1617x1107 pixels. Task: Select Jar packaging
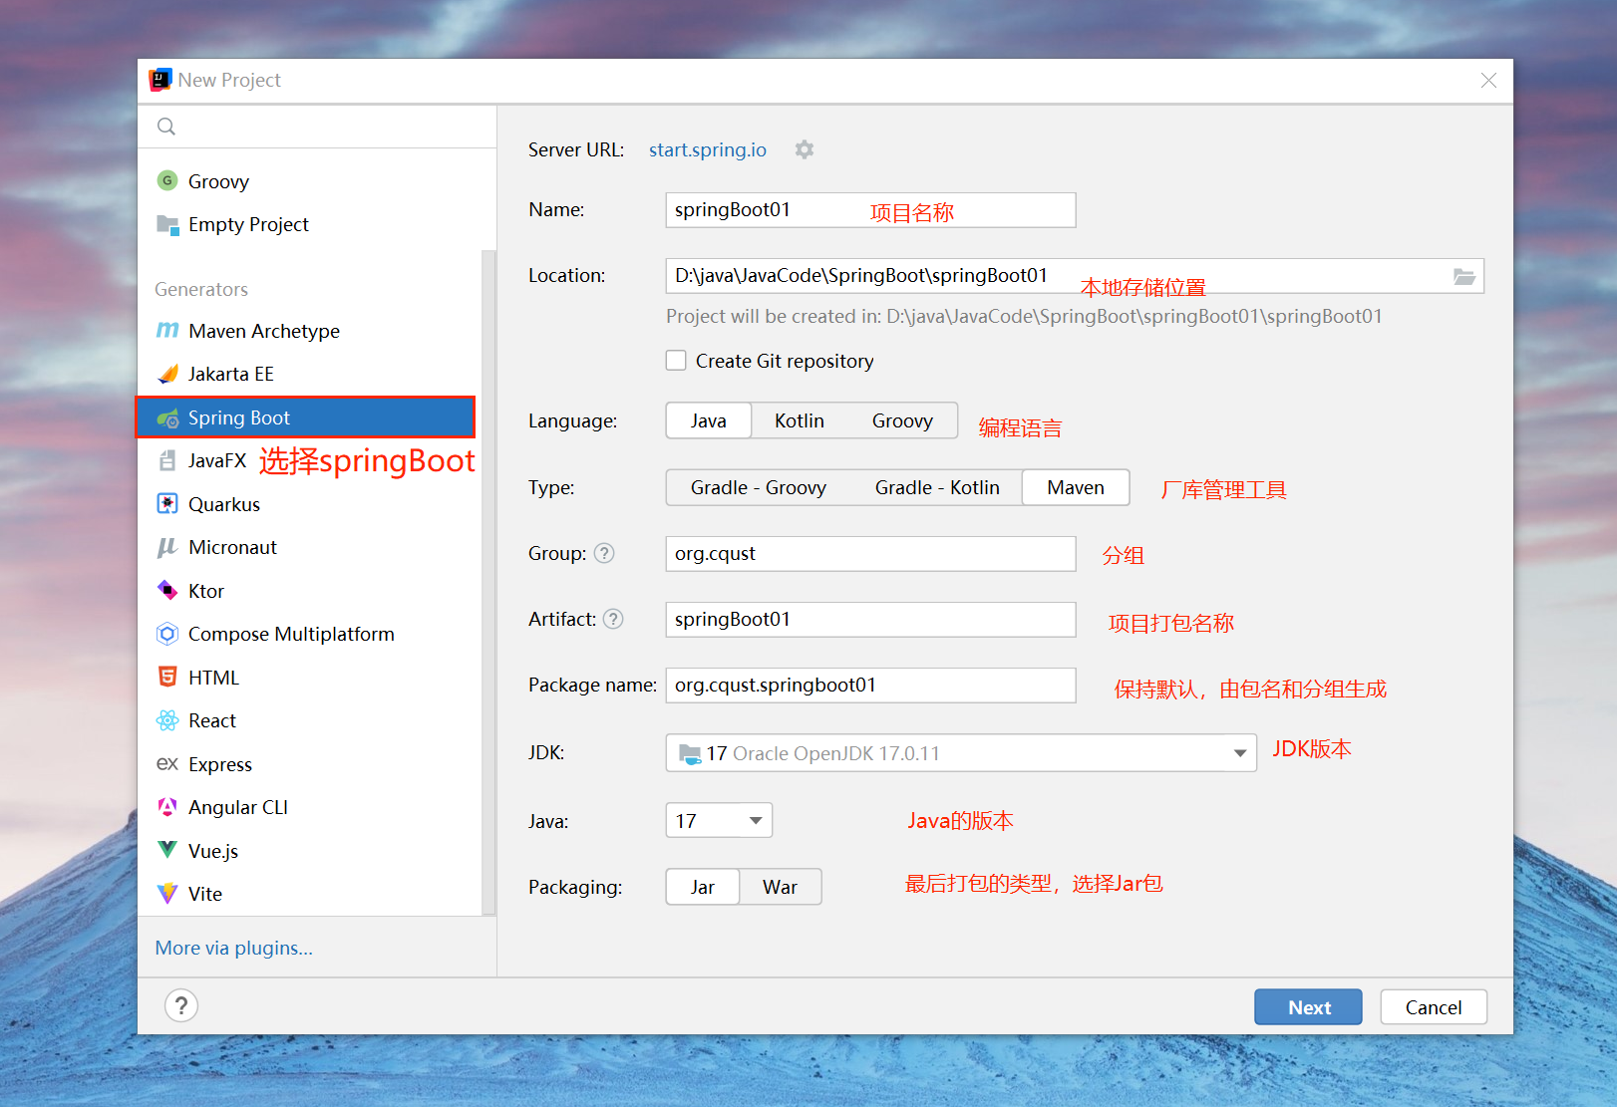coord(703,887)
